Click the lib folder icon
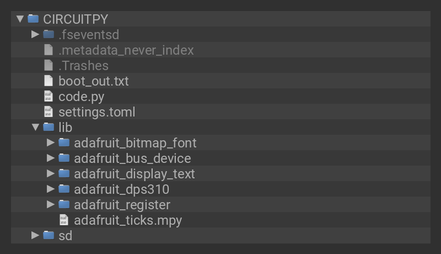 pyautogui.click(x=49, y=127)
